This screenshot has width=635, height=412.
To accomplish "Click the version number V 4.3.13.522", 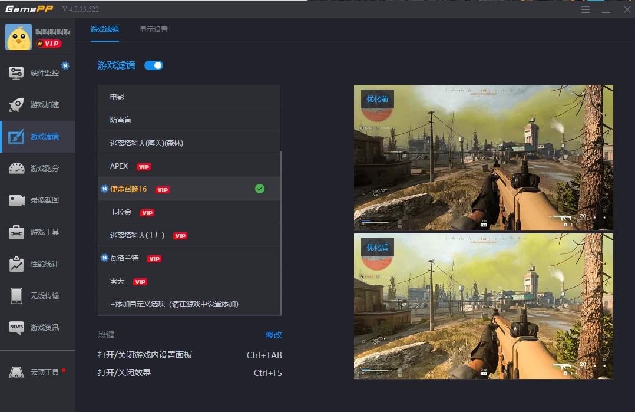I will (x=81, y=9).
